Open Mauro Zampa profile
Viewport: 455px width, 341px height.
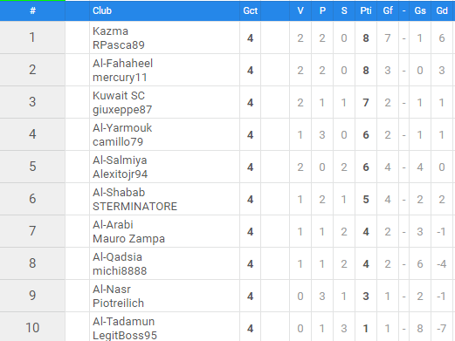(x=128, y=239)
